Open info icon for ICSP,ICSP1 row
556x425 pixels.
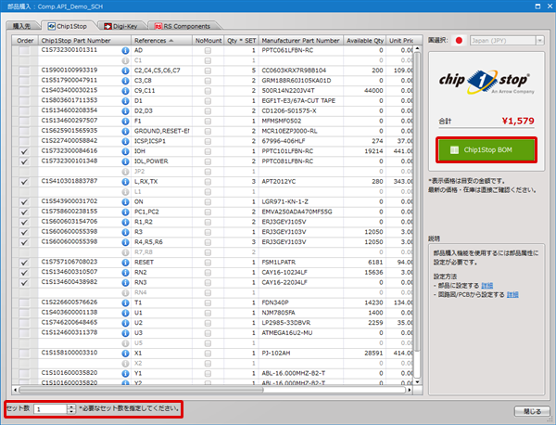click(x=125, y=141)
